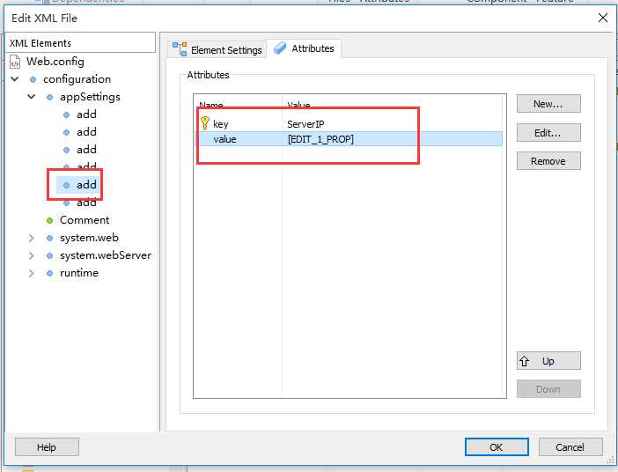618x472 pixels.
Task: Select the Comment node
Action: (x=85, y=220)
